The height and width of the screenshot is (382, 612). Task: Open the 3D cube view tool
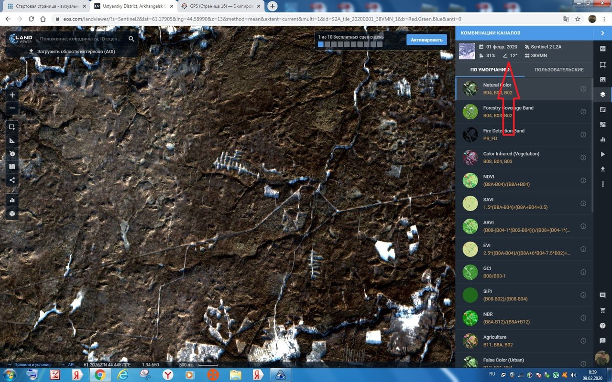click(x=12, y=213)
